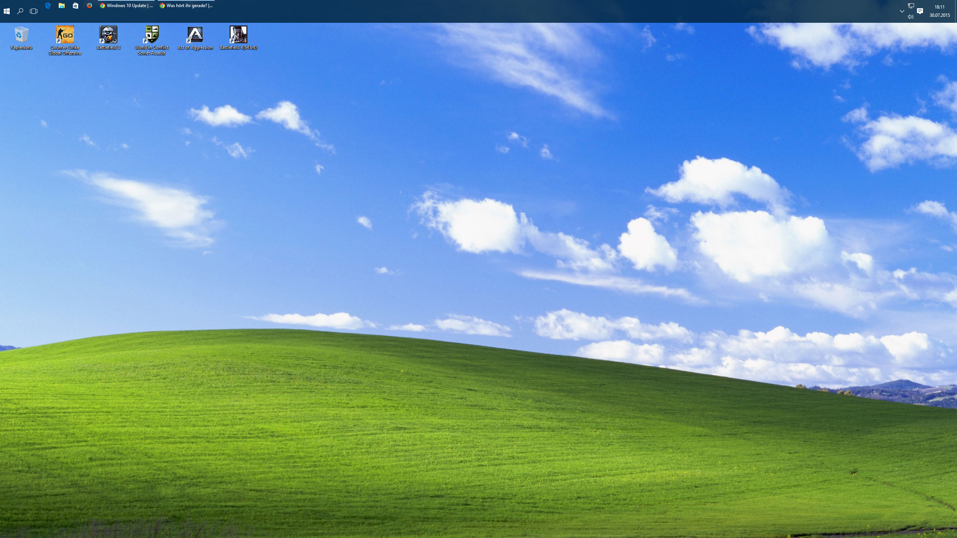Switch to the Windows 10 Update Chrome window
The width and height of the screenshot is (957, 538).
tap(126, 6)
